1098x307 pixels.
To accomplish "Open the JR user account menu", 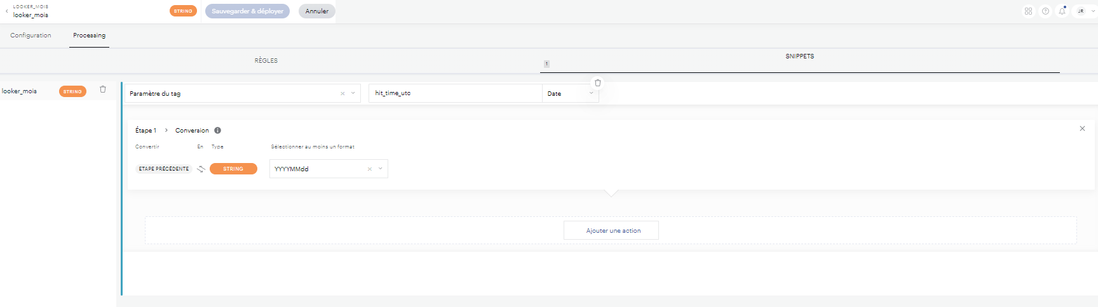I will [1084, 11].
